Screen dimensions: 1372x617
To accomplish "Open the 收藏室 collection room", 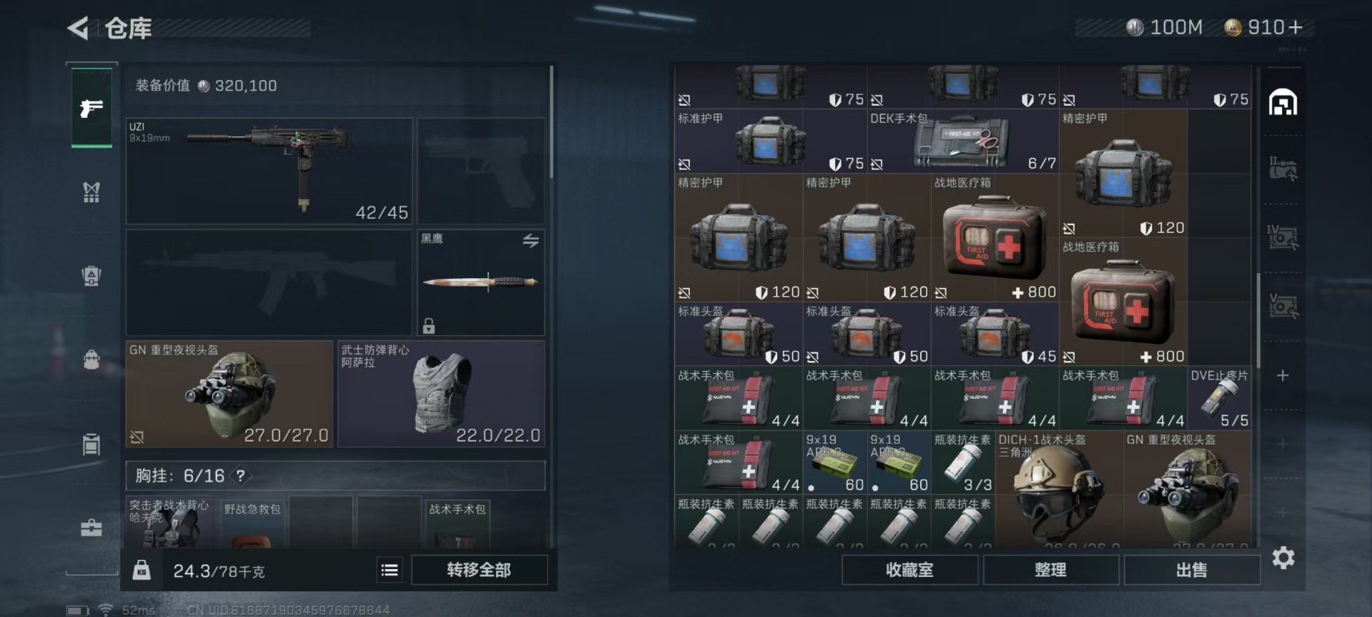I will point(909,570).
